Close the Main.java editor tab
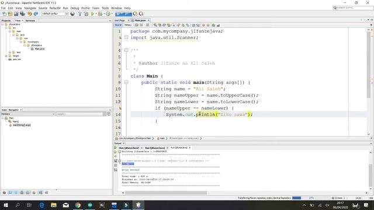The height and width of the screenshot is (210, 374). tap(148, 20)
